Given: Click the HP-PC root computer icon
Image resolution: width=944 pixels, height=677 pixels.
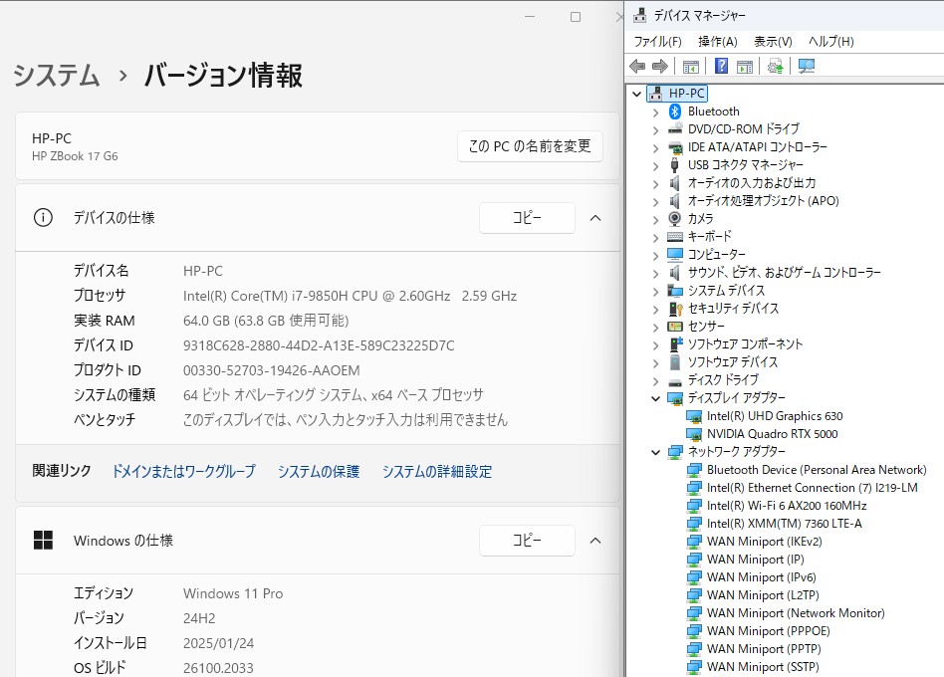Looking at the screenshot, I should (655, 94).
